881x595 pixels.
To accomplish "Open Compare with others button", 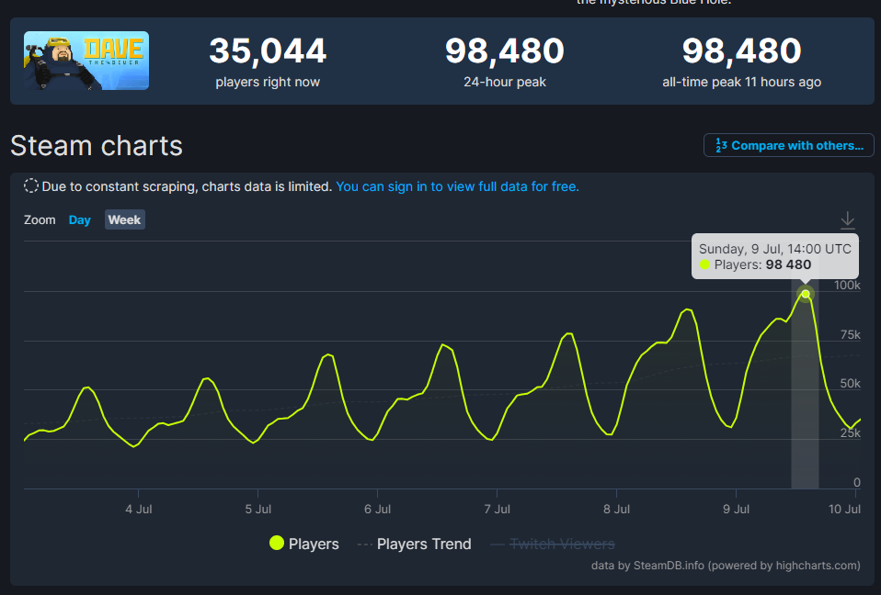I will [788, 145].
